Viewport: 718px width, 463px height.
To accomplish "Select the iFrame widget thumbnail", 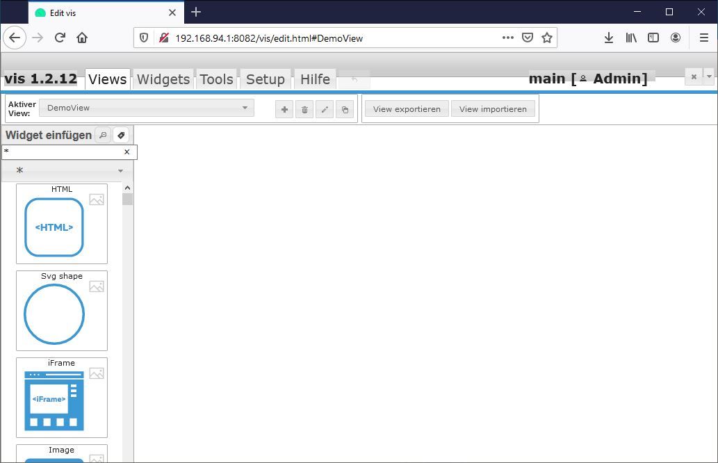I will pyautogui.click(x=62, y=398).
